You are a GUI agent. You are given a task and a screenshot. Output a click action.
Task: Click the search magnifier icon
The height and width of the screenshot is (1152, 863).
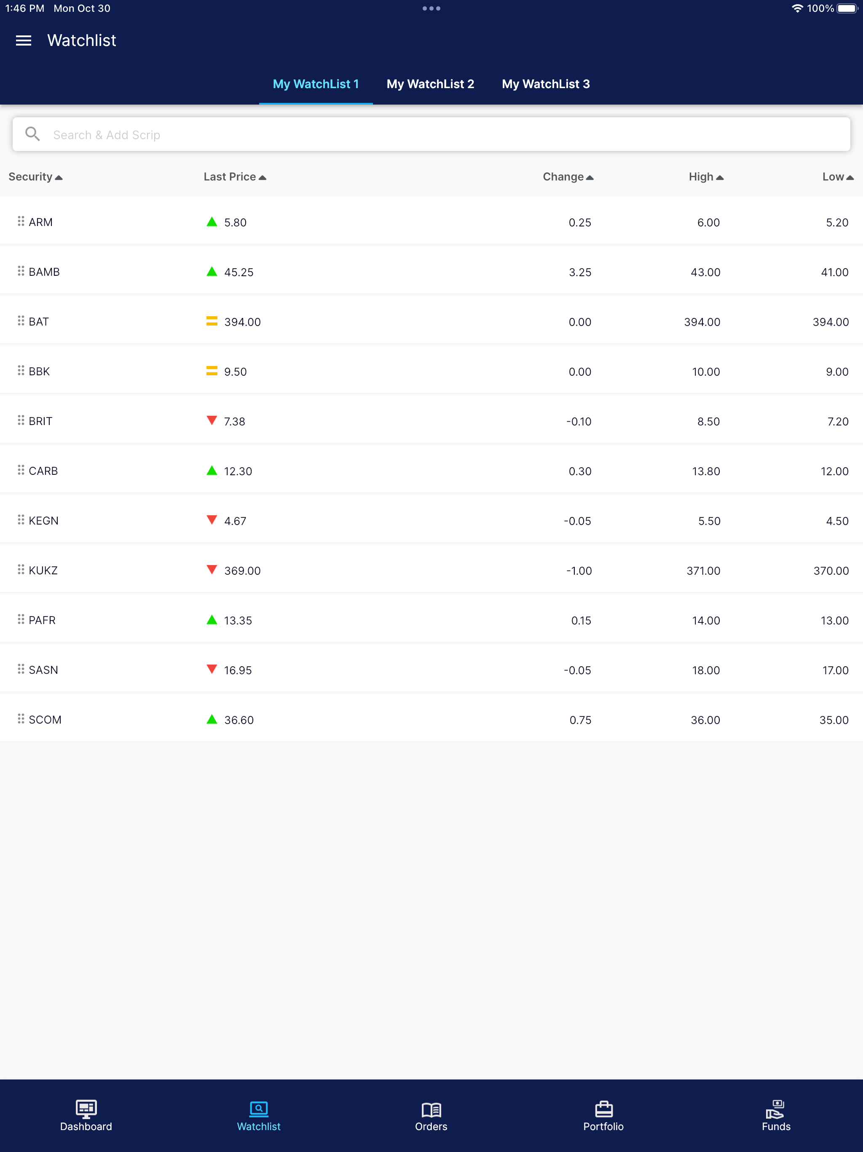click(32, 134)
